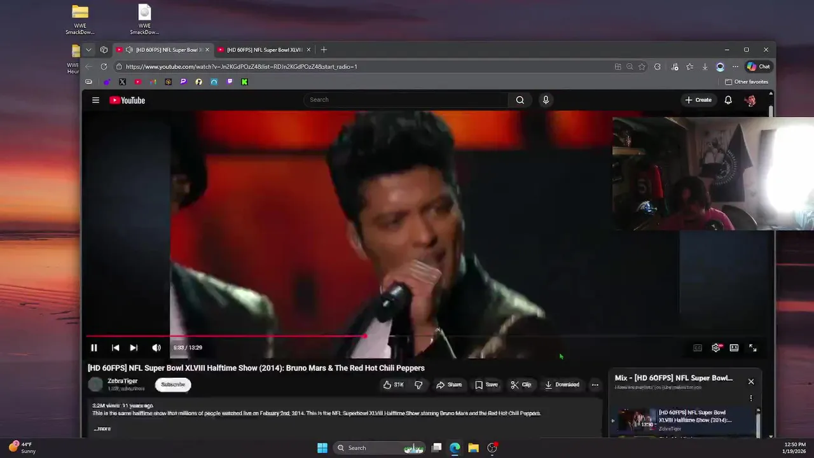Open the favorites list
The height and width of the screenshot is (458, 814).
(x=690, y=66)
